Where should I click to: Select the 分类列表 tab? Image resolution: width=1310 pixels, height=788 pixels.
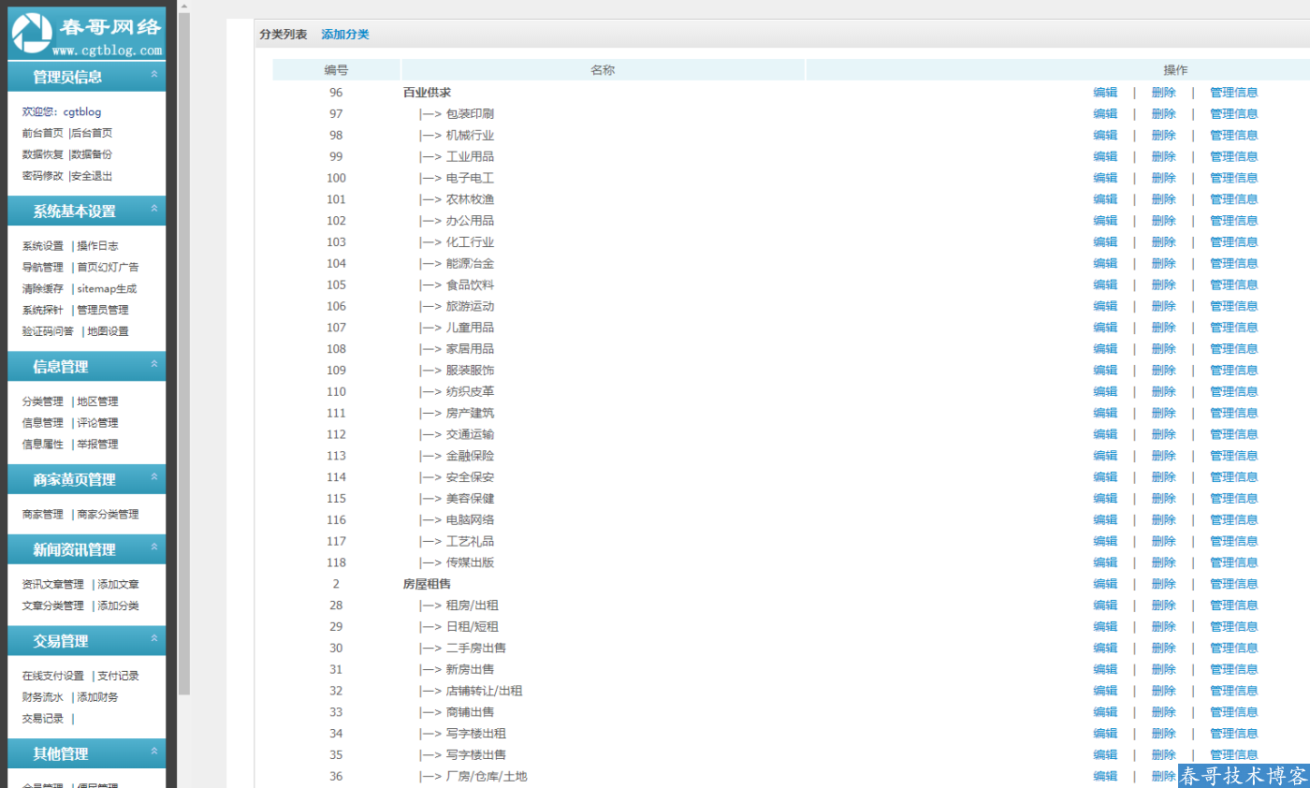tap(283, 35)
